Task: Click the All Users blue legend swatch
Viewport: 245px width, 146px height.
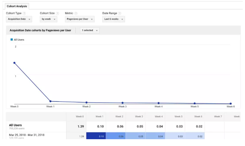Action: [x=12, y=40]
